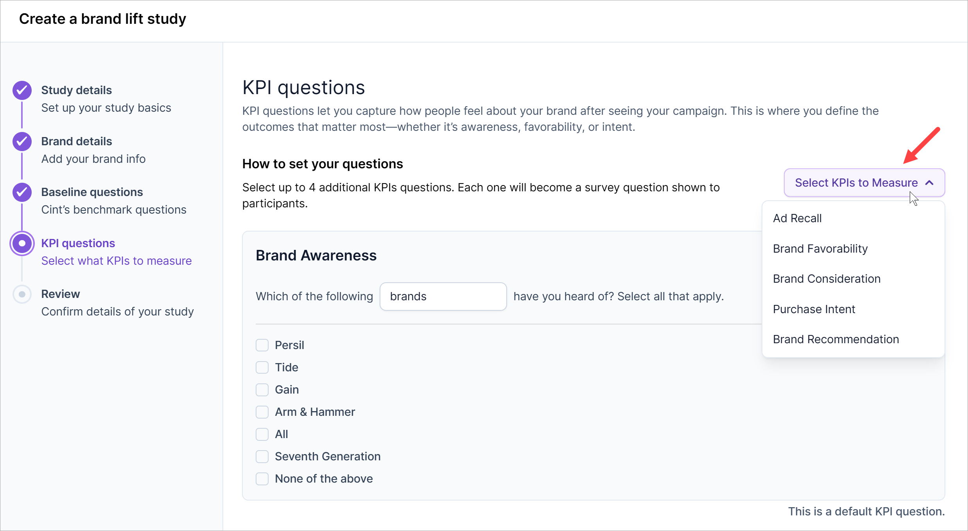The width and height of the screenshot is (968, 531).
Task: Choose Ad Recall from the KPI menu
Action: [797, 218]
